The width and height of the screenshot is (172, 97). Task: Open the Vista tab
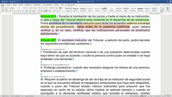(x=62, y=5)
